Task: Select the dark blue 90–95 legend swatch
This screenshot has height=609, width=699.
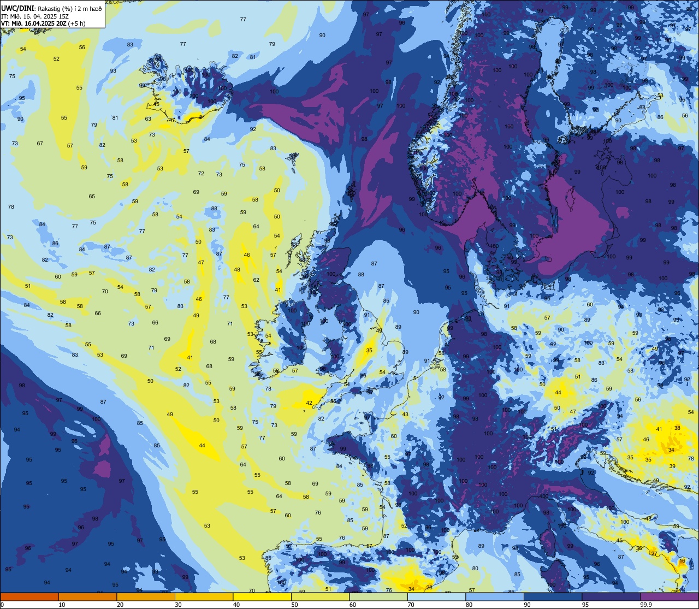Action: [553, 596]
